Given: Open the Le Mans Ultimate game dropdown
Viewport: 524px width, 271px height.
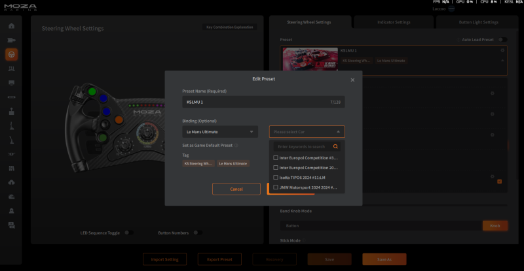Looking at the screenshot, I should coord(220,132).
